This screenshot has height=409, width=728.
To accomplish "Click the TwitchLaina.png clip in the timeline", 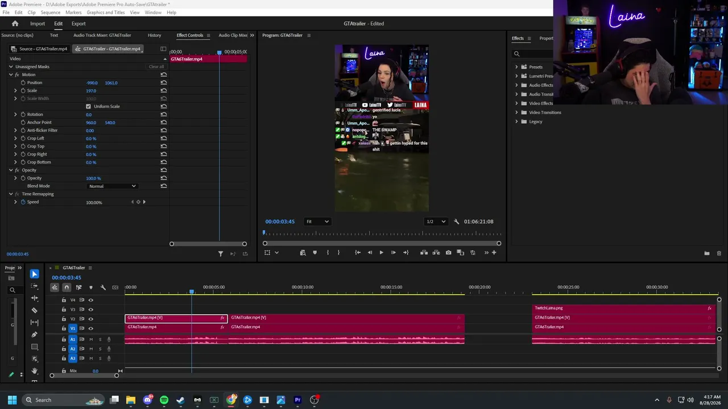I will (x=623, y=308).
